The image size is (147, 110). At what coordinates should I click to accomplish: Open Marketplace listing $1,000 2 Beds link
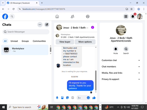click(78, 37)
